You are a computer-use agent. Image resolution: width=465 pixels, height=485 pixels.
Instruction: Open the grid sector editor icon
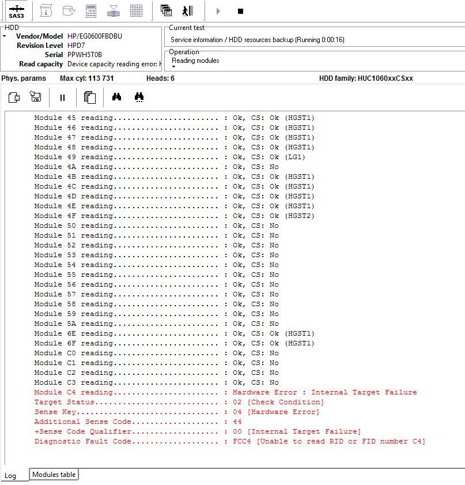[x=136, y=11]
